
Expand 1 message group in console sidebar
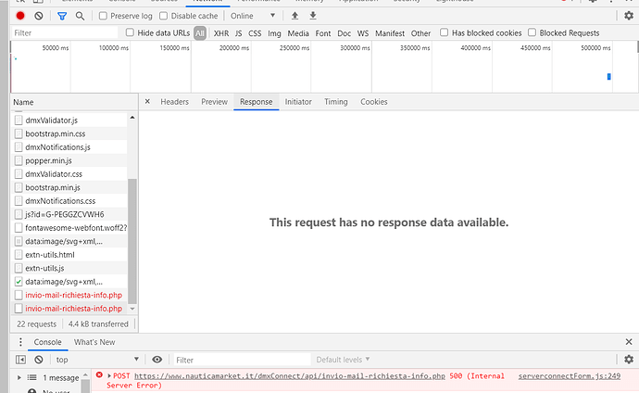[x=19, y=377]
